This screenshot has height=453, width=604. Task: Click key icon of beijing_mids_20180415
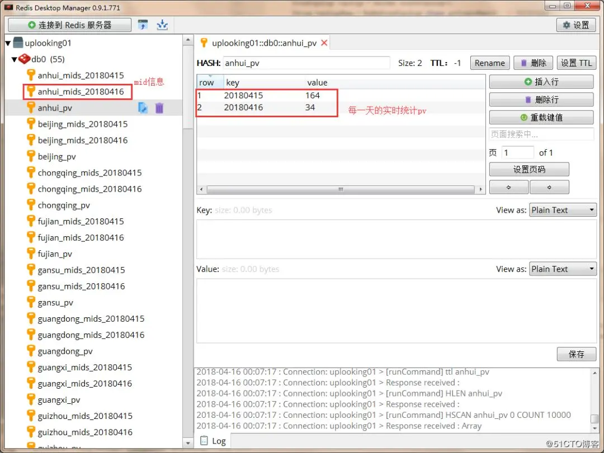[x=31, y=123]
